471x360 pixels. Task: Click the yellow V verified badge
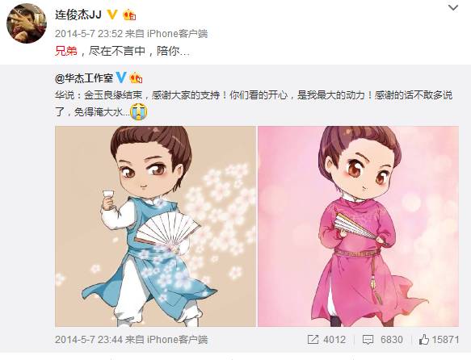click(x=111, y=15)
